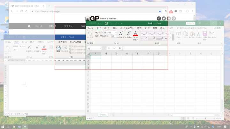
Task: Click the Windows Start button
Action: tap(3, 127)
